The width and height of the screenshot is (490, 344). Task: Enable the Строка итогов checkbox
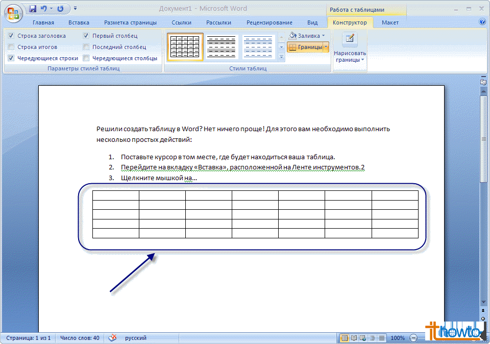(11, 47)
